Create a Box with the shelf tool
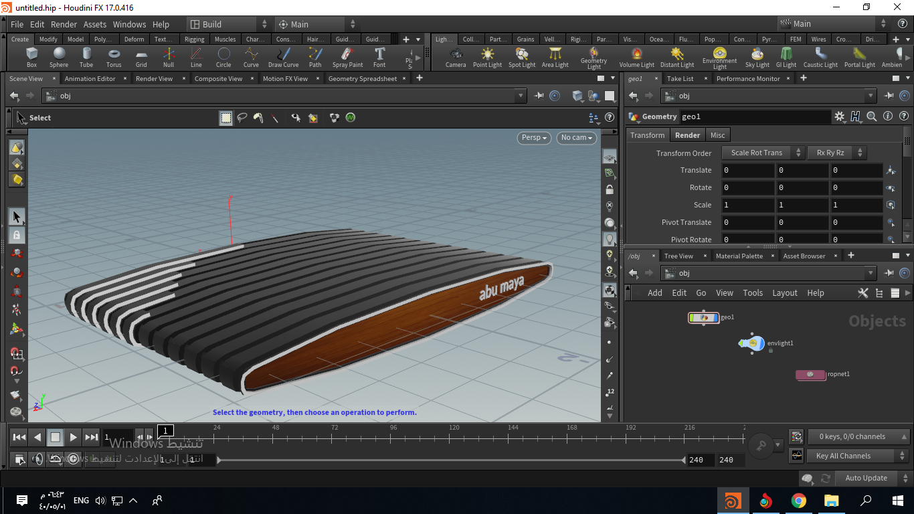 pyautogui.click(x=31, y=57)
